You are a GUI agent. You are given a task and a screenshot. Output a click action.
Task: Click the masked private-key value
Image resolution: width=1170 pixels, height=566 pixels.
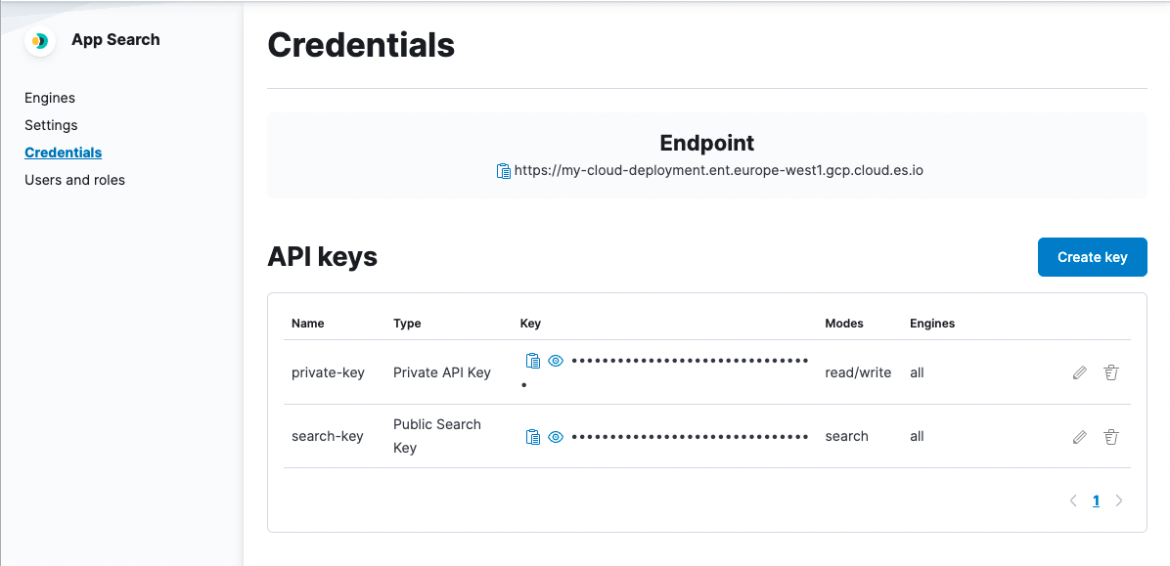[690, 361]
